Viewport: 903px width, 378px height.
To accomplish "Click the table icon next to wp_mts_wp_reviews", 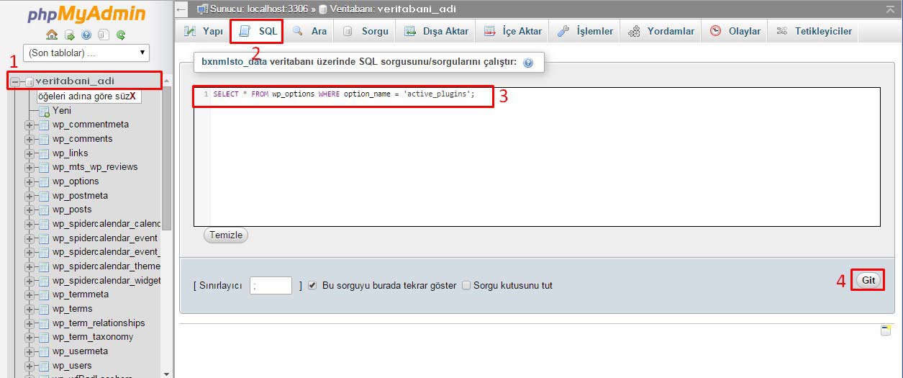I will click(x=44, y=167).
